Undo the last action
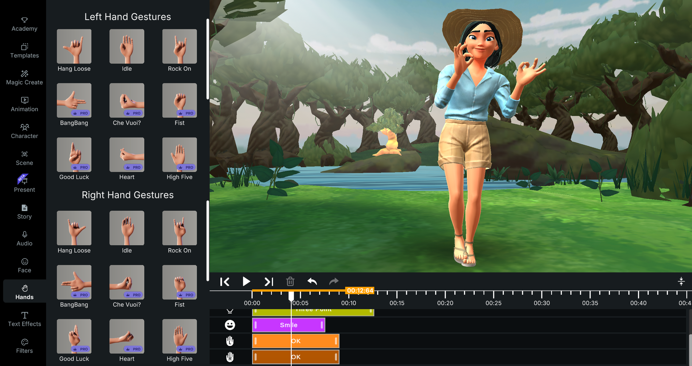 pyautogui.click(x=311, y=281)
